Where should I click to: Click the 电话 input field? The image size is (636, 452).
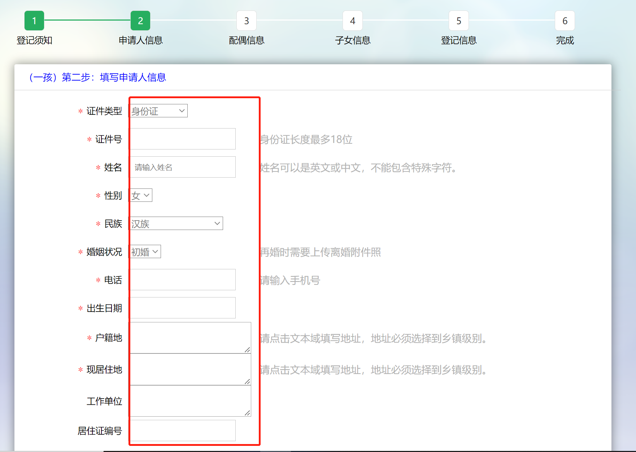pyautogui.click(x=183, y=280)
